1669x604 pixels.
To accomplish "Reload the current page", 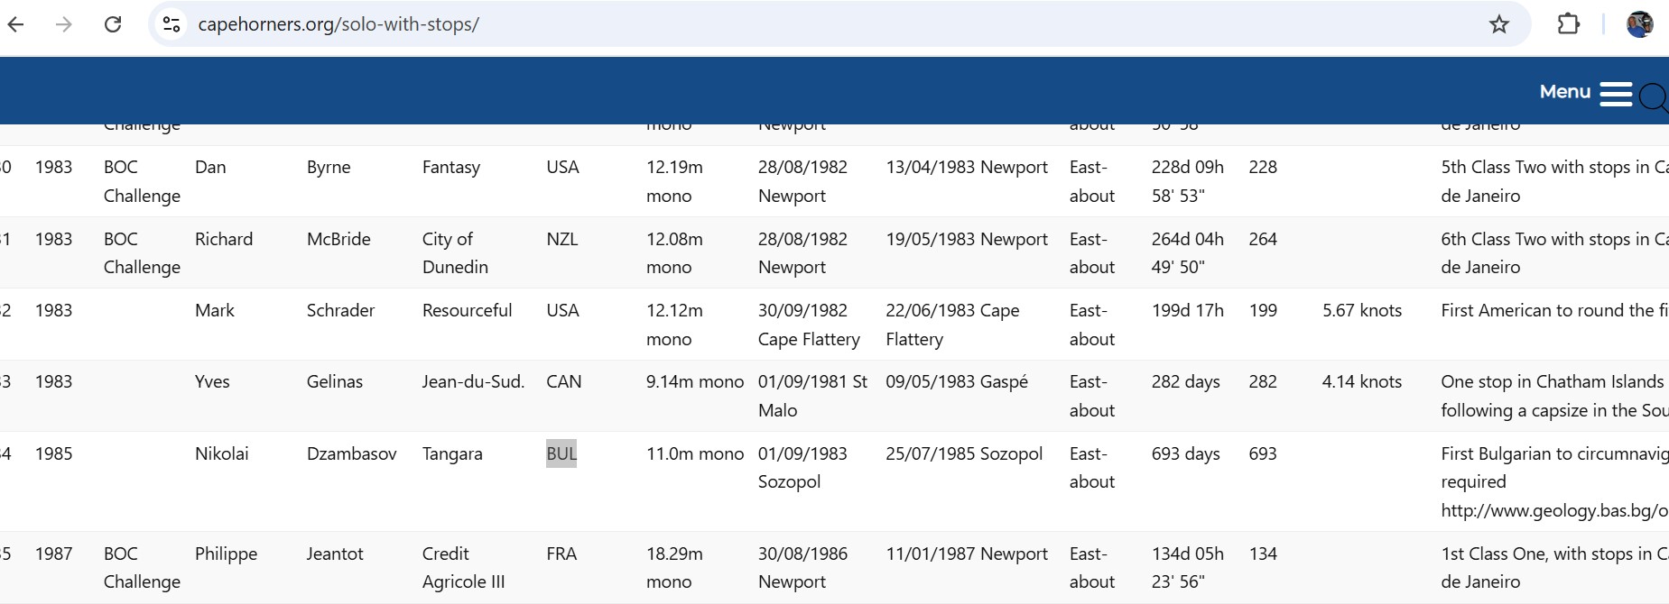I will coord(113,24).
